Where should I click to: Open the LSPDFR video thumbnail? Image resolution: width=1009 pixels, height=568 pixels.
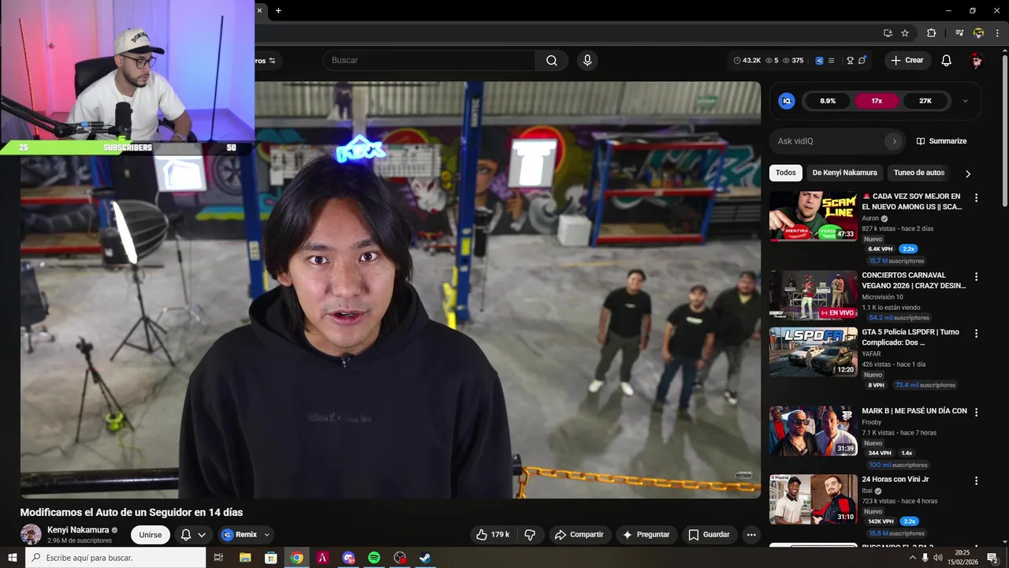coord(814,352)
